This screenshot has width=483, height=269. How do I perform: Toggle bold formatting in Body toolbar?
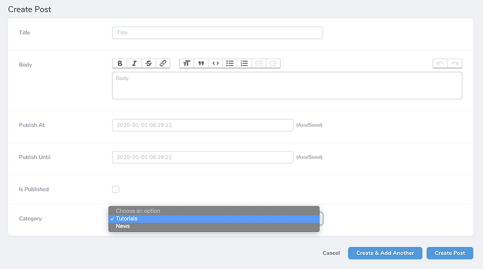point(120,64)
